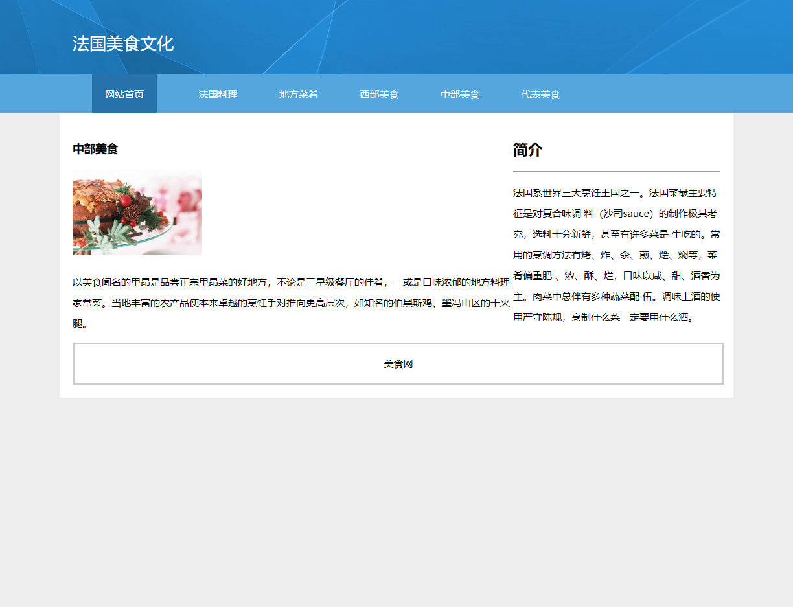
Task: Open the 网站首页 navigation tab
Action: [x=124, y=95]
